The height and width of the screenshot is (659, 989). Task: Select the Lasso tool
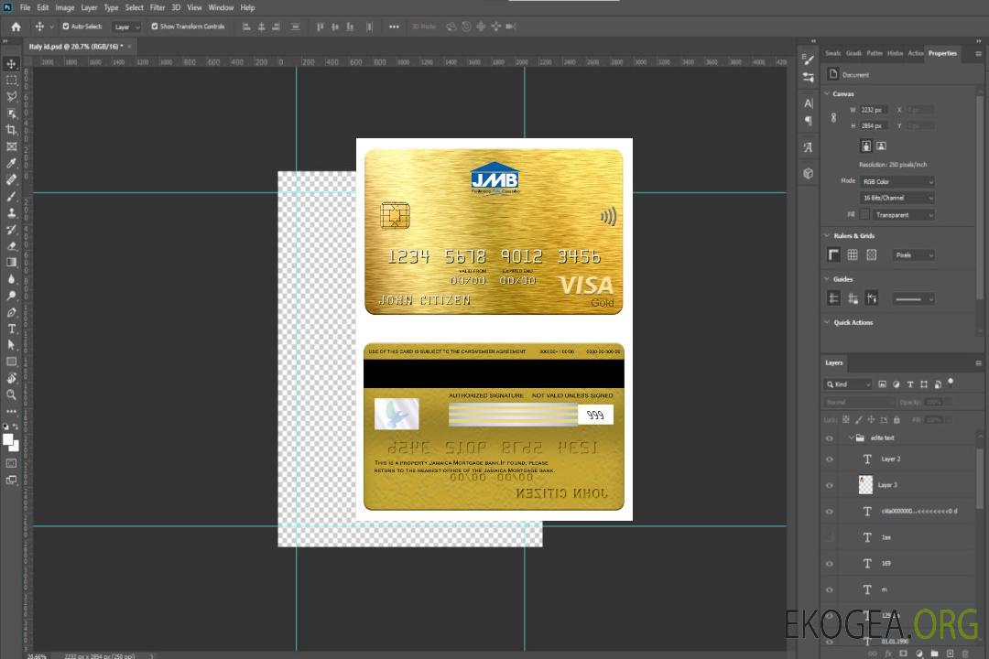11,96
